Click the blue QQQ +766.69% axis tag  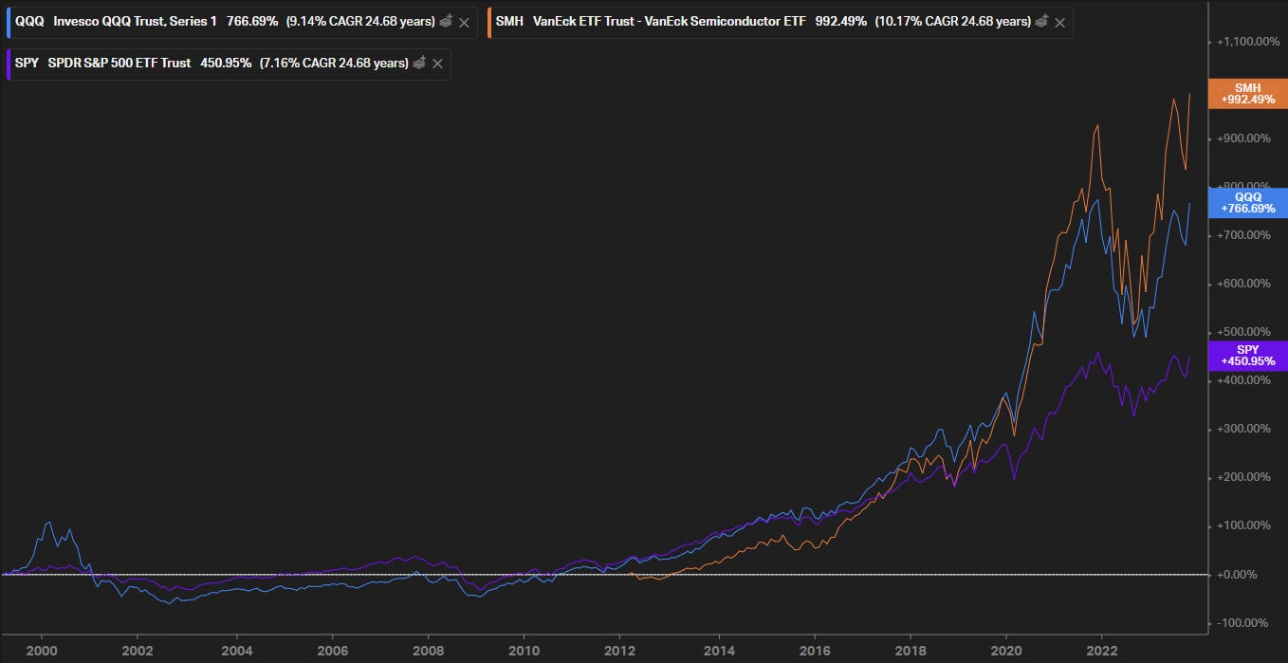tap(1248, 202)
